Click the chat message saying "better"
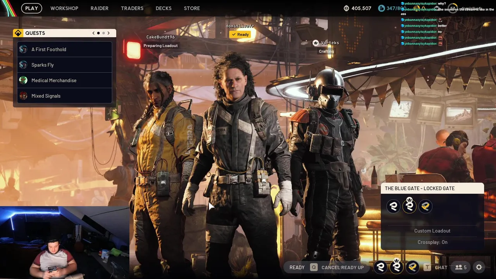Viewport: 496px width, 279px height. [x=442, y=26]
